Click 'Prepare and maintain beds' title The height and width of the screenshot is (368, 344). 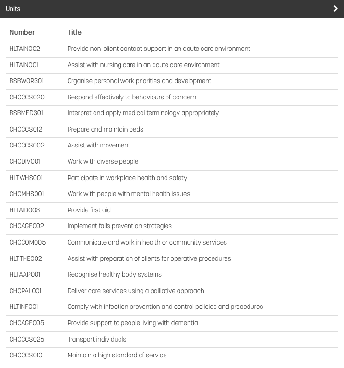(x=105, y=130)
